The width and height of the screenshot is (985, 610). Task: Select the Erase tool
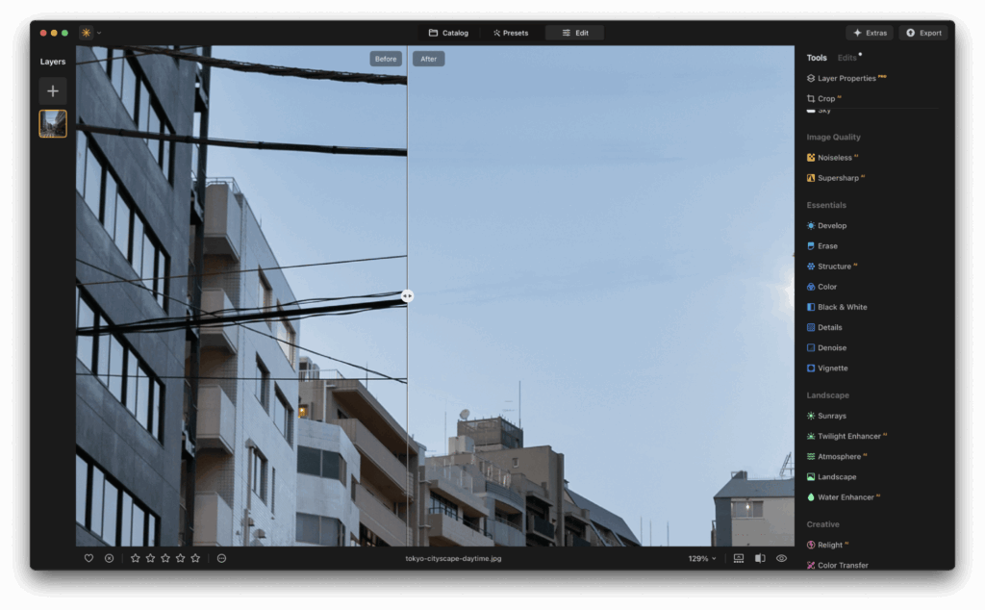(829, 245)
